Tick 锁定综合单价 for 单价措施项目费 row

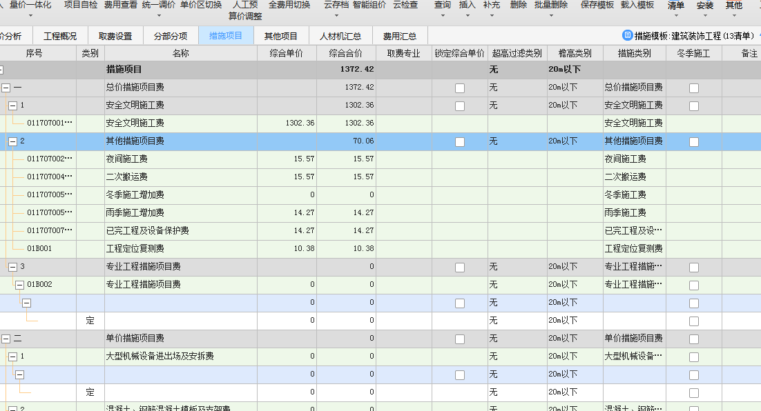point(460,339)
